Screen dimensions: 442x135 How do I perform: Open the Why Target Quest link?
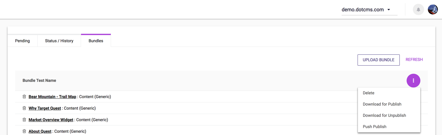point(45,108)
